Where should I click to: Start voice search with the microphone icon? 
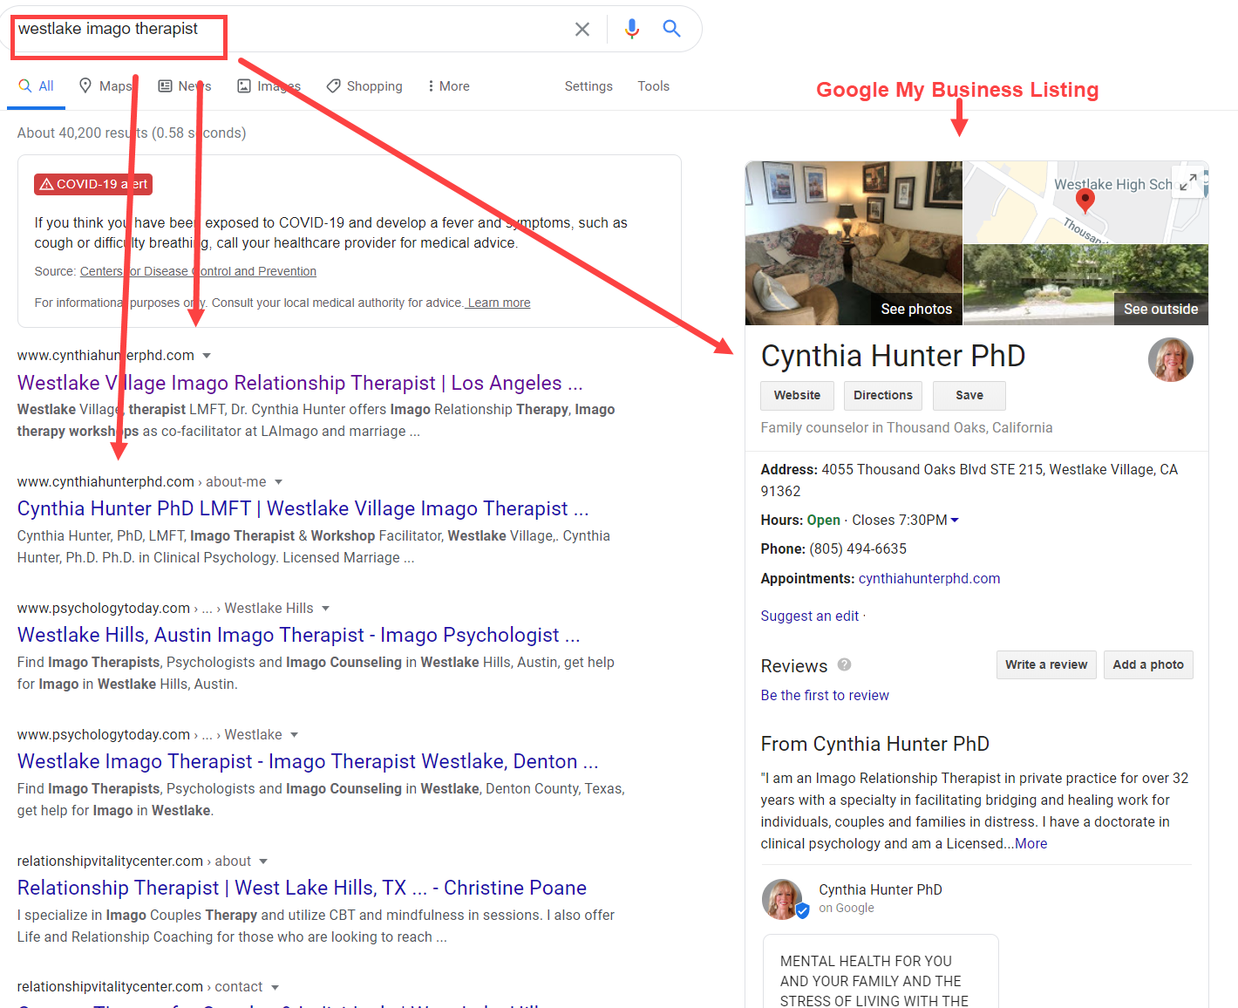point(632,29)
